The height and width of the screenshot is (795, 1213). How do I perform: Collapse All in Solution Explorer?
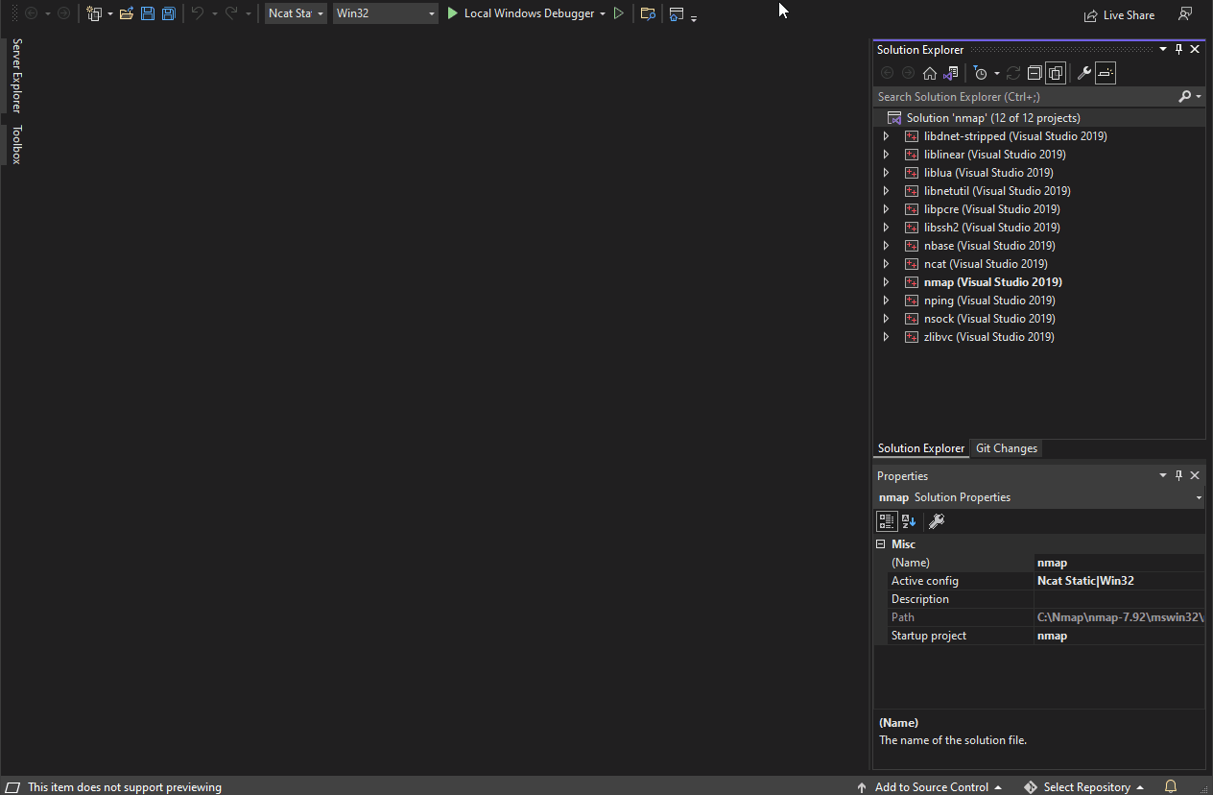click(x=1034, y=73)
